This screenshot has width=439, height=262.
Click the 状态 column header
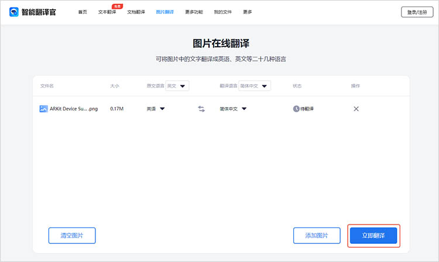pyautogui.click(x=297, y=86)
